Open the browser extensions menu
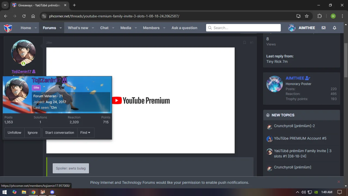 tap(320, 16)
